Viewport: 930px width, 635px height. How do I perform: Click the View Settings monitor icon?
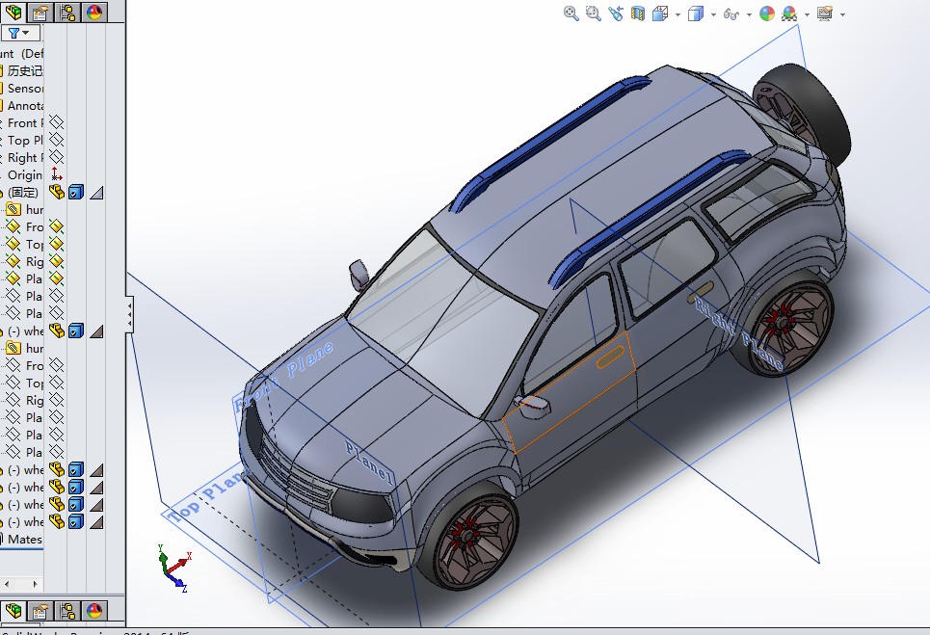coord(824,13)
